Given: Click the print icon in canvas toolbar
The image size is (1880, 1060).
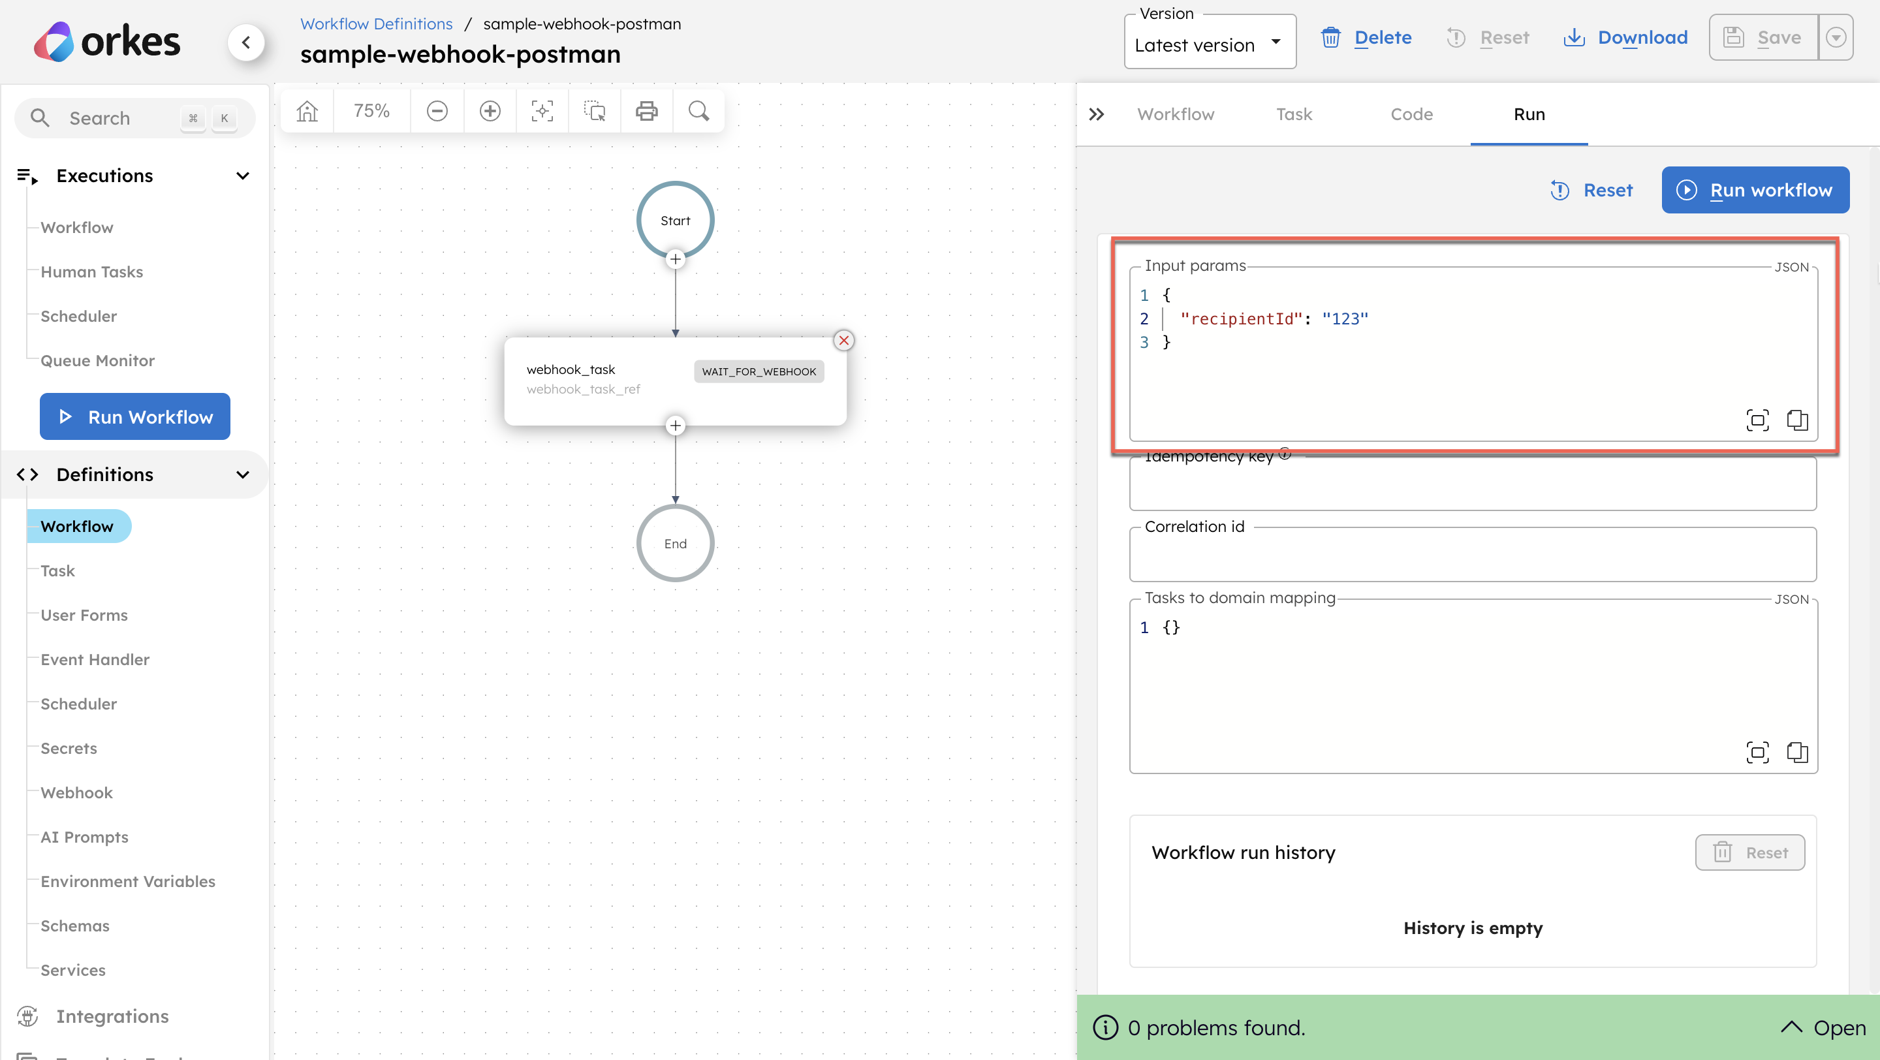Looking at the screenshot, I should 647,111.
